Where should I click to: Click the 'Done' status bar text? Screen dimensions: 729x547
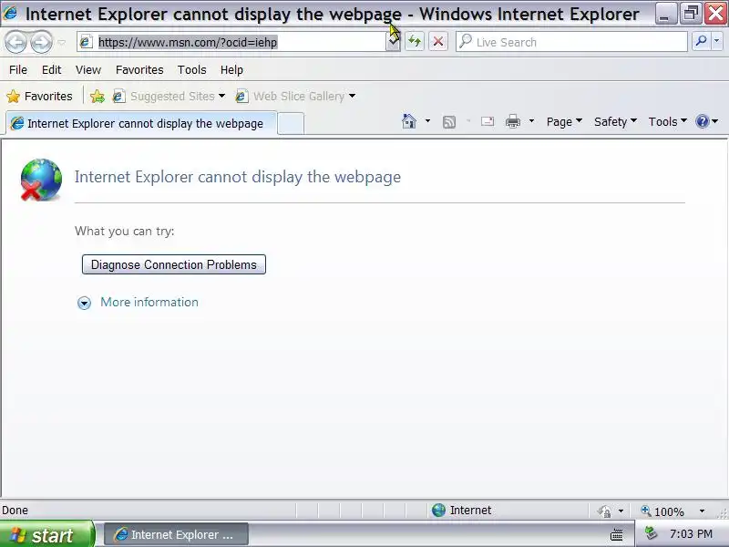click(x=15, y=511)
